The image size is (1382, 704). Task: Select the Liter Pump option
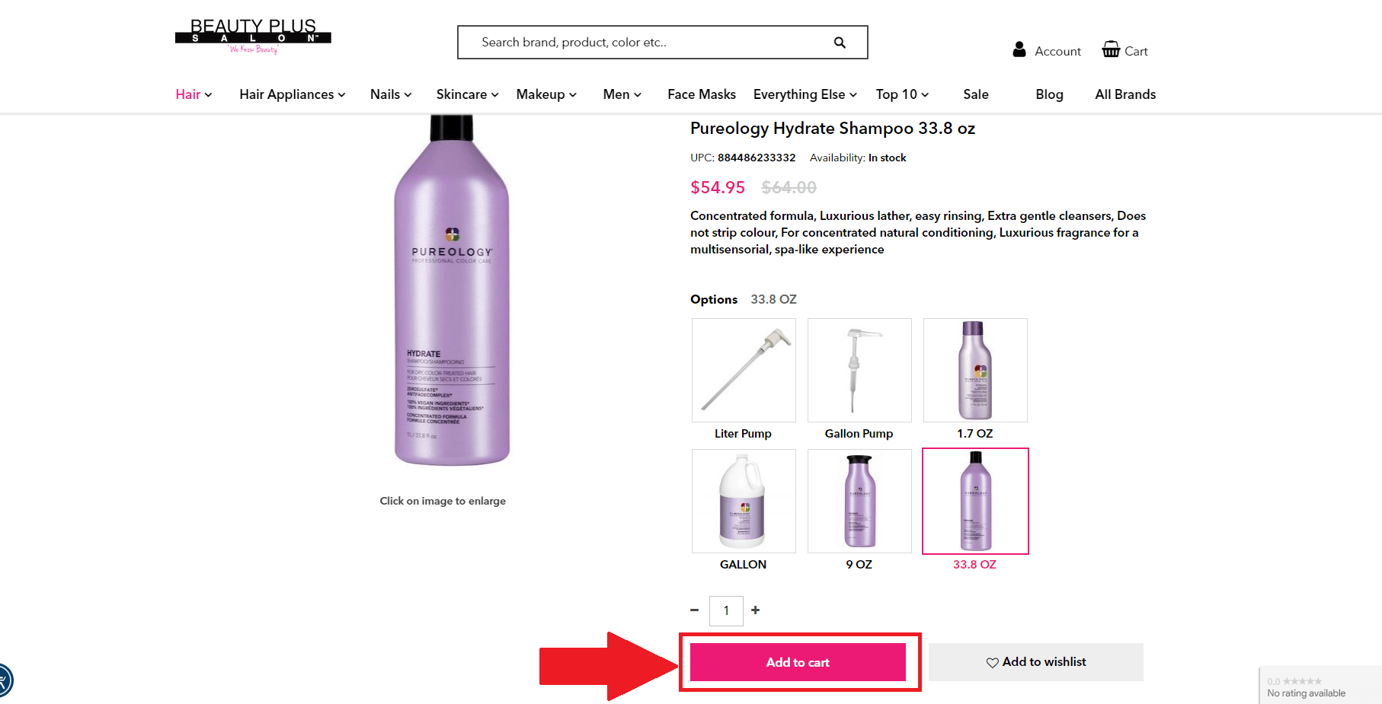click(x=744, y=371)
